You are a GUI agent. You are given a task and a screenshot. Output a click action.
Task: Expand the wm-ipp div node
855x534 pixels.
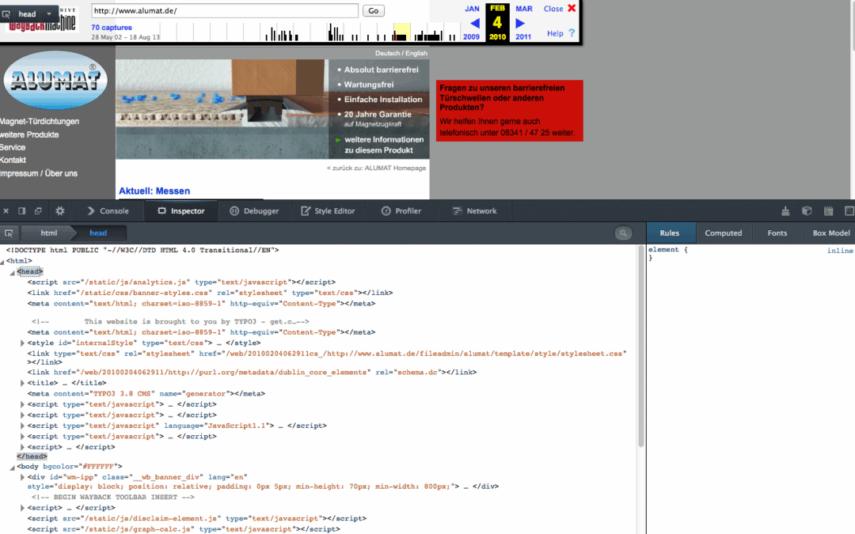tap(22, 477)
